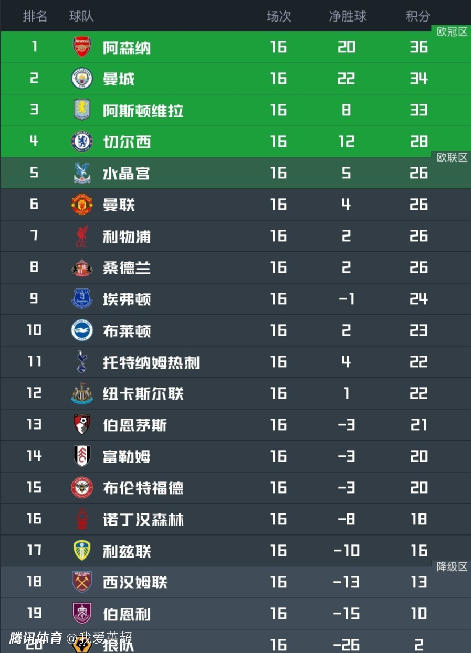Click the 欧冠区 zone label
The height and width of the screenshot is (653, 471).
click(x=452, y=32)
